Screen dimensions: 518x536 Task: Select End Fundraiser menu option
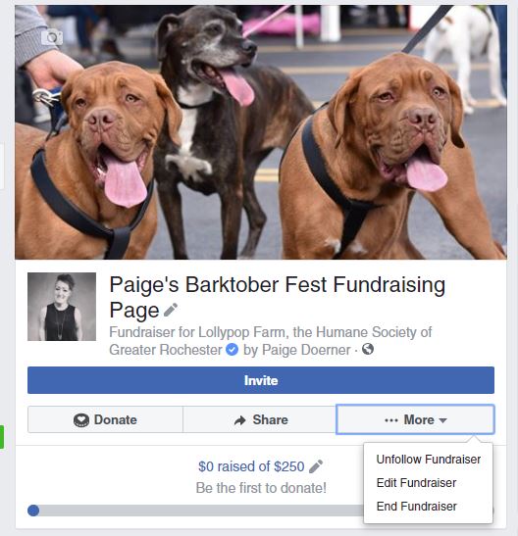coord(416,507)
